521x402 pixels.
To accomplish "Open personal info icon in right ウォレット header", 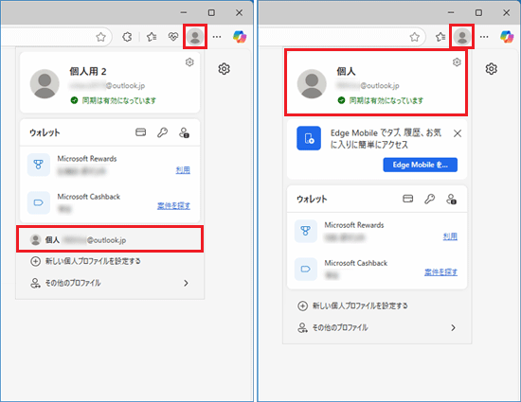I will coord(451,199).
